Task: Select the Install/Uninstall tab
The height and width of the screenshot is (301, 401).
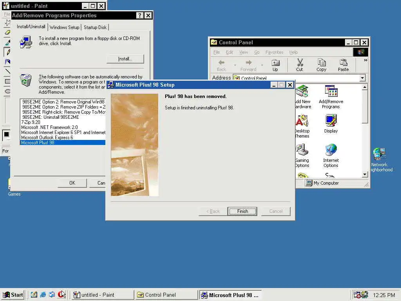Action: coord(31,27)
